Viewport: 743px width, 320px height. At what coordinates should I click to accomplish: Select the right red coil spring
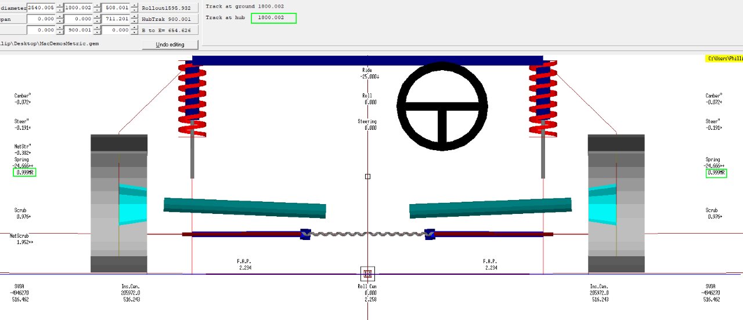[x=543, y=100]
